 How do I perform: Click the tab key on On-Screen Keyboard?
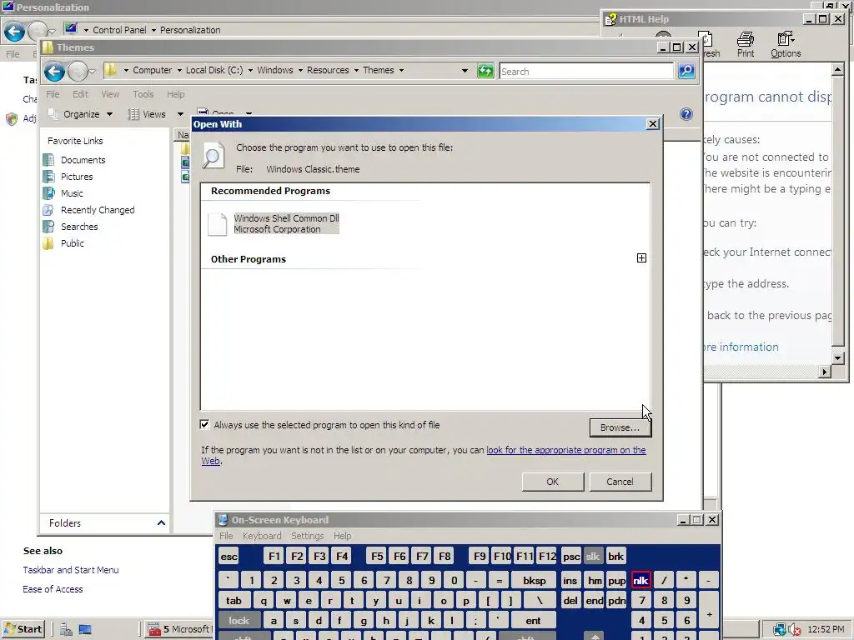tap(234, 601)
